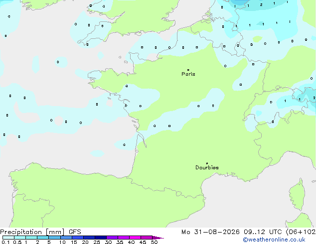Click the '09..12 UTC' time text
Image resolution: width=316 pixels, height=244 pixels.
[262, 232]
